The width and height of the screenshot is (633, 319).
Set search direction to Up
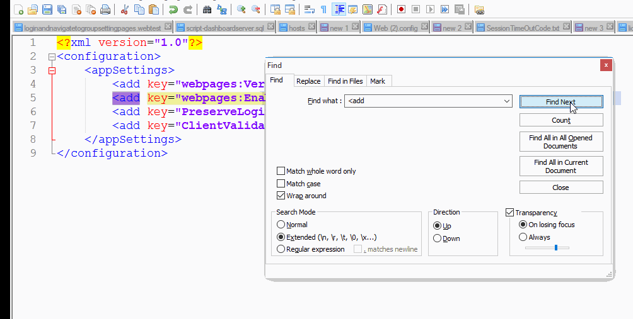(437, 226)
